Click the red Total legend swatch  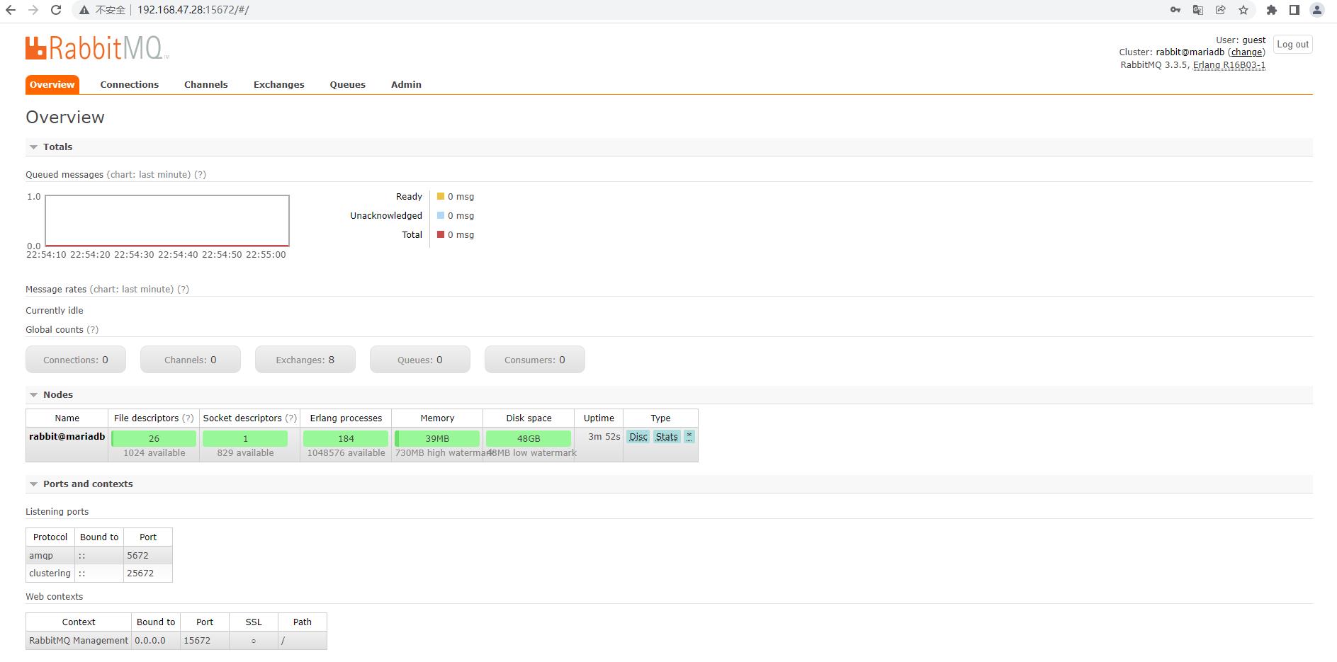point(441,234)
